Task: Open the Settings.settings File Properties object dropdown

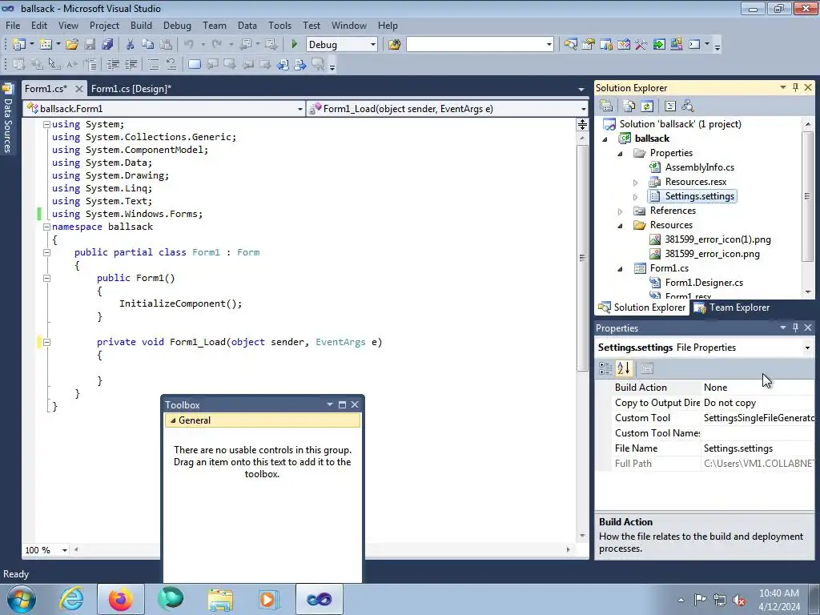Action: point(807,348)
